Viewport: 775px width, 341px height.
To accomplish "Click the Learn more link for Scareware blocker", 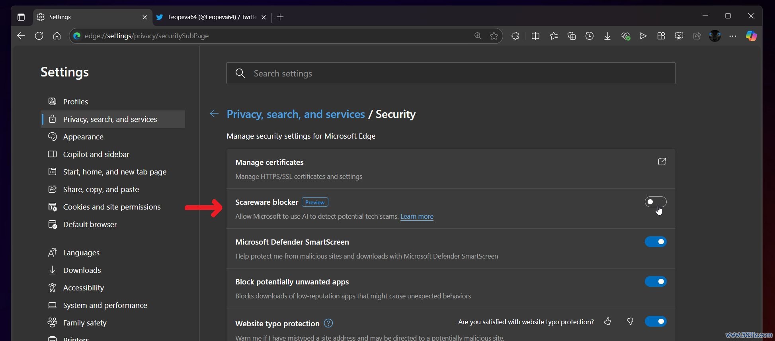I will (x=417, y=216).
